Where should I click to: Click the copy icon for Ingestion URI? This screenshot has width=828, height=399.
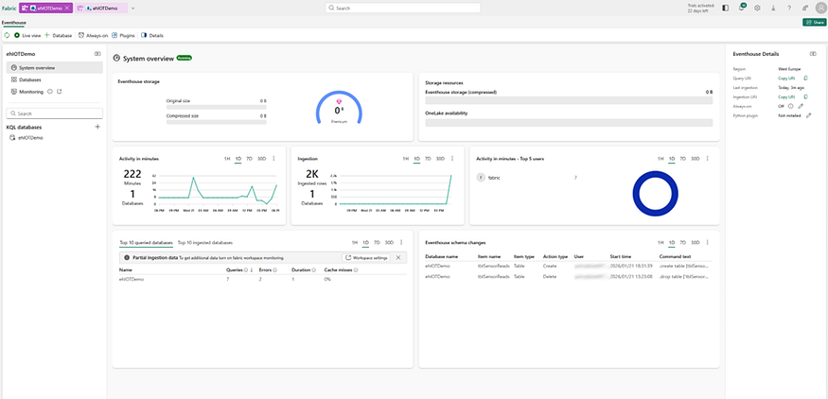click(x=806, y=96)
